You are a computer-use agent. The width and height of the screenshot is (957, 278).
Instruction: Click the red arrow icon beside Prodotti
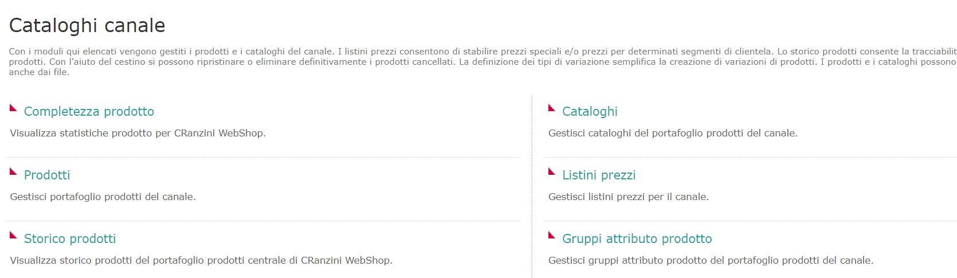(14, 171)
